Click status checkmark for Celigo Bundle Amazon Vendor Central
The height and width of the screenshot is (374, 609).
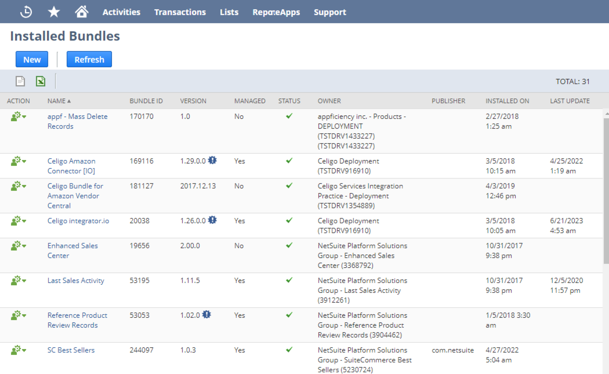(x=289, y=186)
